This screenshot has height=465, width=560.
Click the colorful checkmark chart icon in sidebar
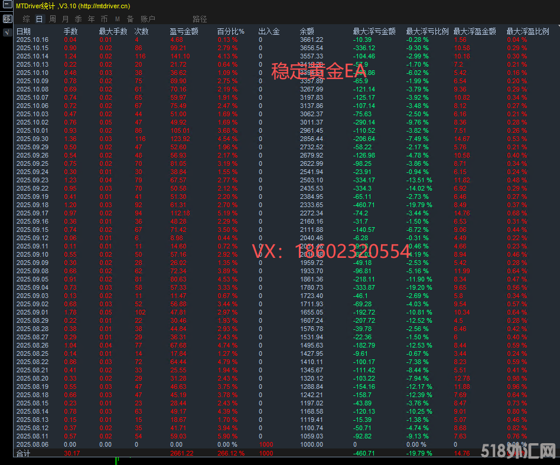pyautogui.click(x=6, y=31)
